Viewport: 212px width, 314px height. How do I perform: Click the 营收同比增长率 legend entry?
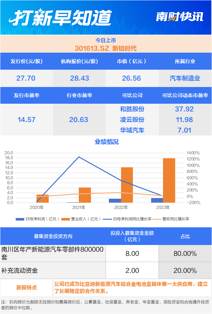[171, 219]
